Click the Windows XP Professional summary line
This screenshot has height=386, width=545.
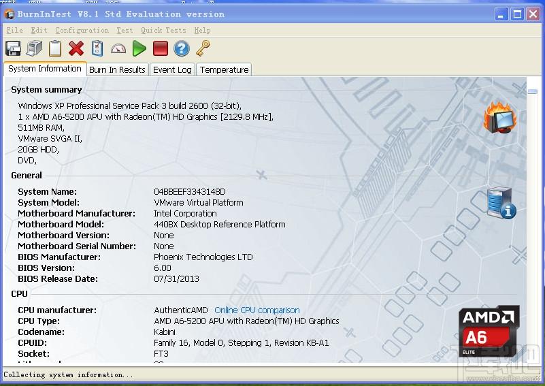point(130,106)
